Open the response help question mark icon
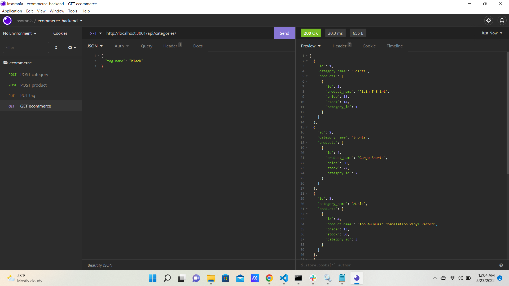Image resolution: width=509 pixels, height=286 pixels. [x=501, y=265]
